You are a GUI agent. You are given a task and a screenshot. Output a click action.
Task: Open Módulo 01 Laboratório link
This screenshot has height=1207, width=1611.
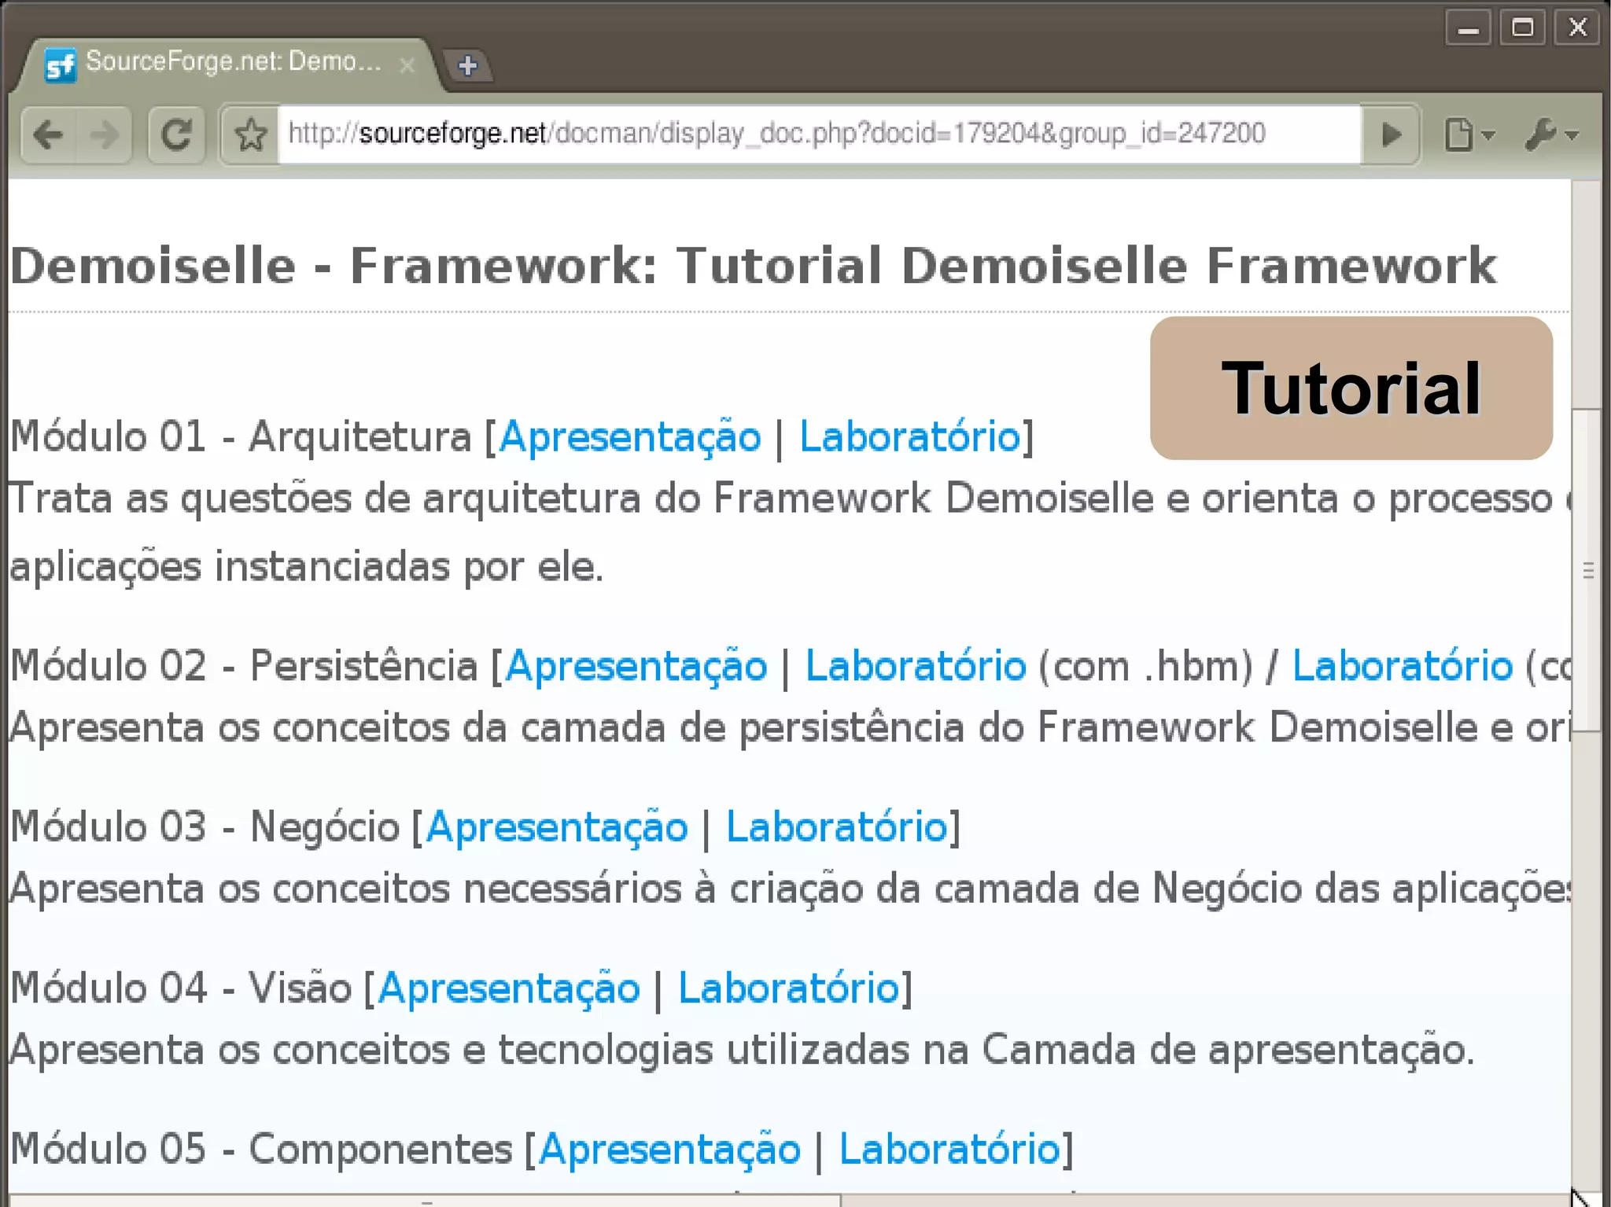(x=909, y=437)
